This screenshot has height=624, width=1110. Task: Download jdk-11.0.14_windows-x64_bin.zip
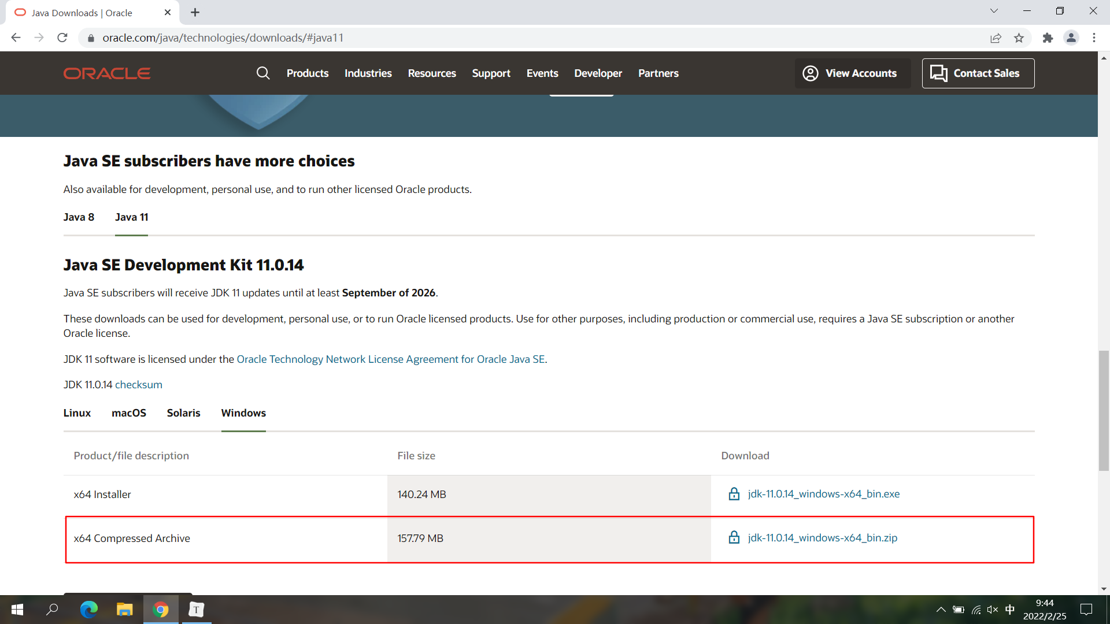[x=823, y=537]
